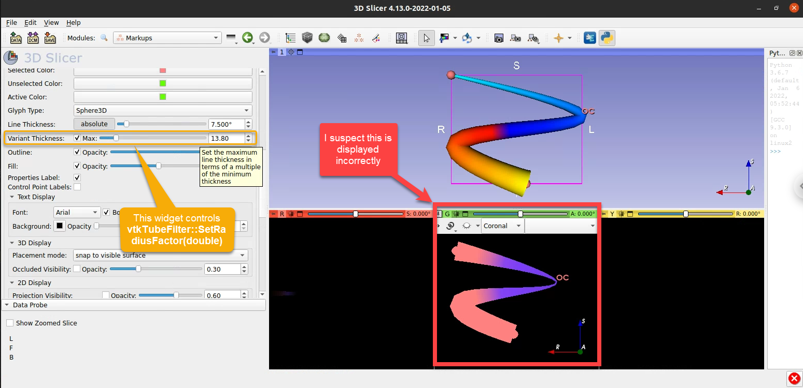Check Show Zoomed Slice
Screen dimensions: 803x388
pyautogui.click(x=10, y=323)
